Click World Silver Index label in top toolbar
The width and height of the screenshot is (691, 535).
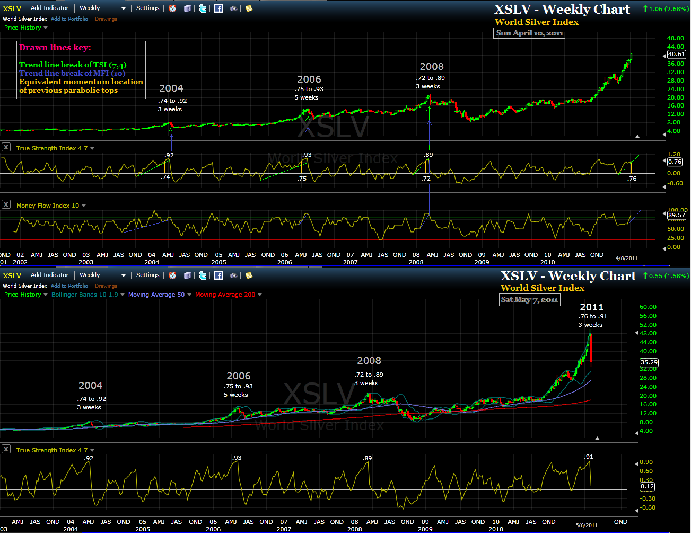coord(25,19)
